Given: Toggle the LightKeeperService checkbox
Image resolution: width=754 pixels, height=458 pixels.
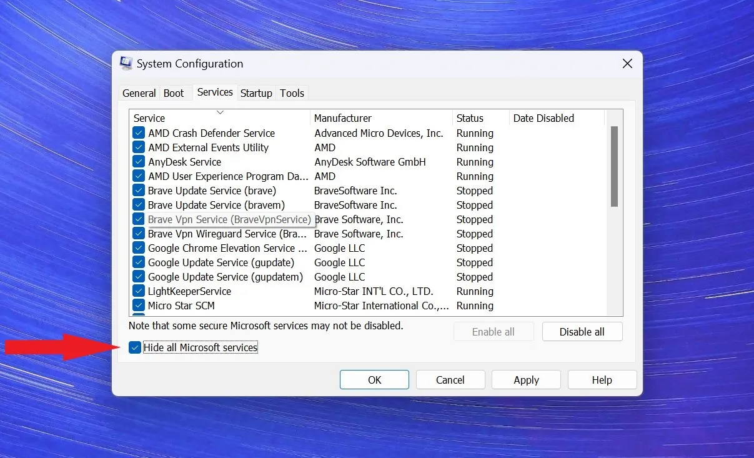Looking at the screenshot, I should 139,291.
